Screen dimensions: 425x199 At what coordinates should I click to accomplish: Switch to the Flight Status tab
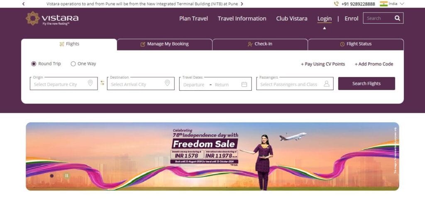356,44
